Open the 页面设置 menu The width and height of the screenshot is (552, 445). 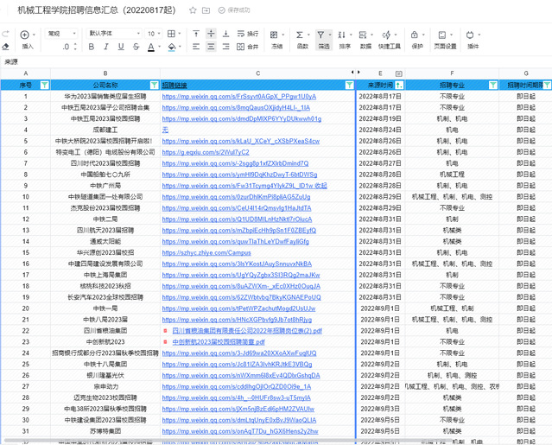click(x=445, y=38)
